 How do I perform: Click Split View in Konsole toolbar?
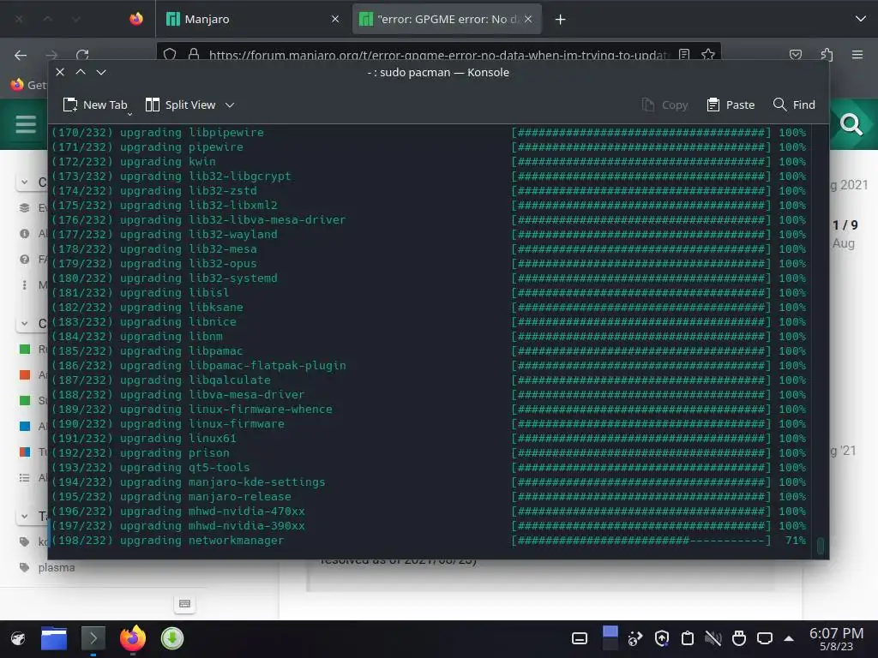(180, 105)
